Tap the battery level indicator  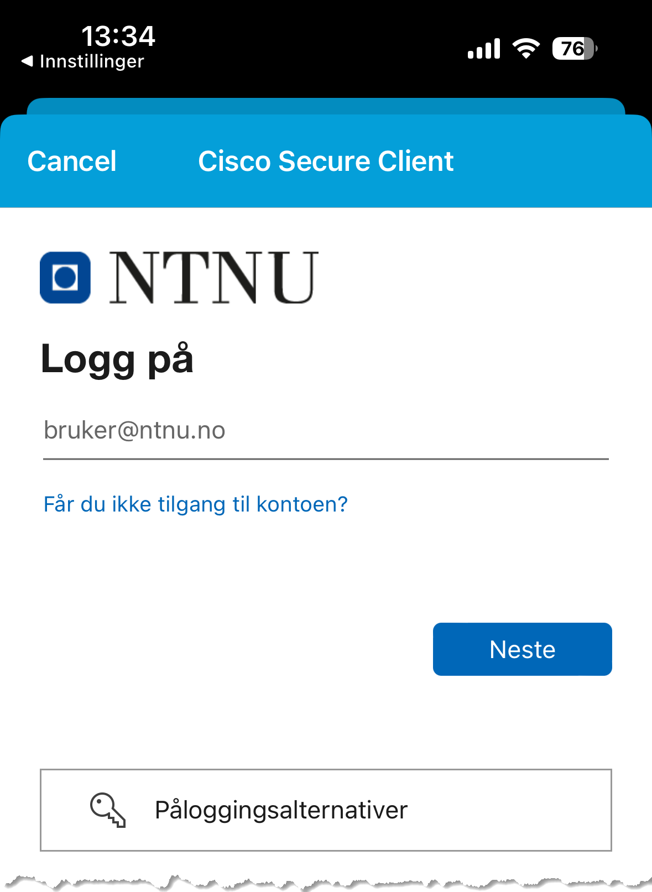575,49
